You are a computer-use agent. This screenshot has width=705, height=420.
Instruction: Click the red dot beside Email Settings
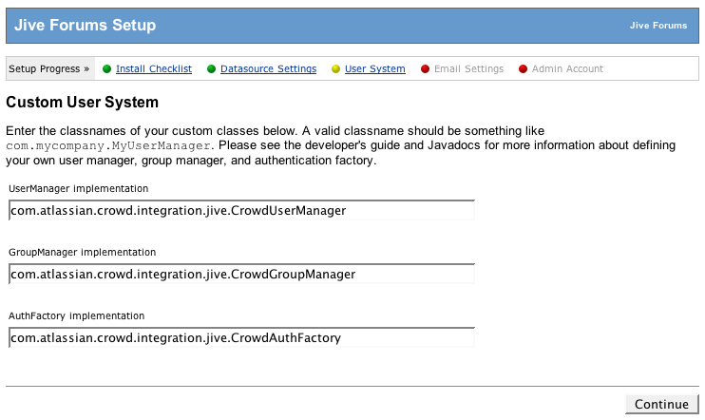pyautogui.click(x=425, y=69)
